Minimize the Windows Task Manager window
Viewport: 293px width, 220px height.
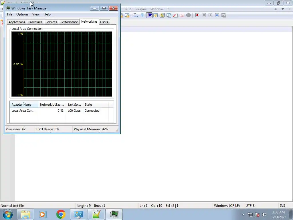pos(94,8)
